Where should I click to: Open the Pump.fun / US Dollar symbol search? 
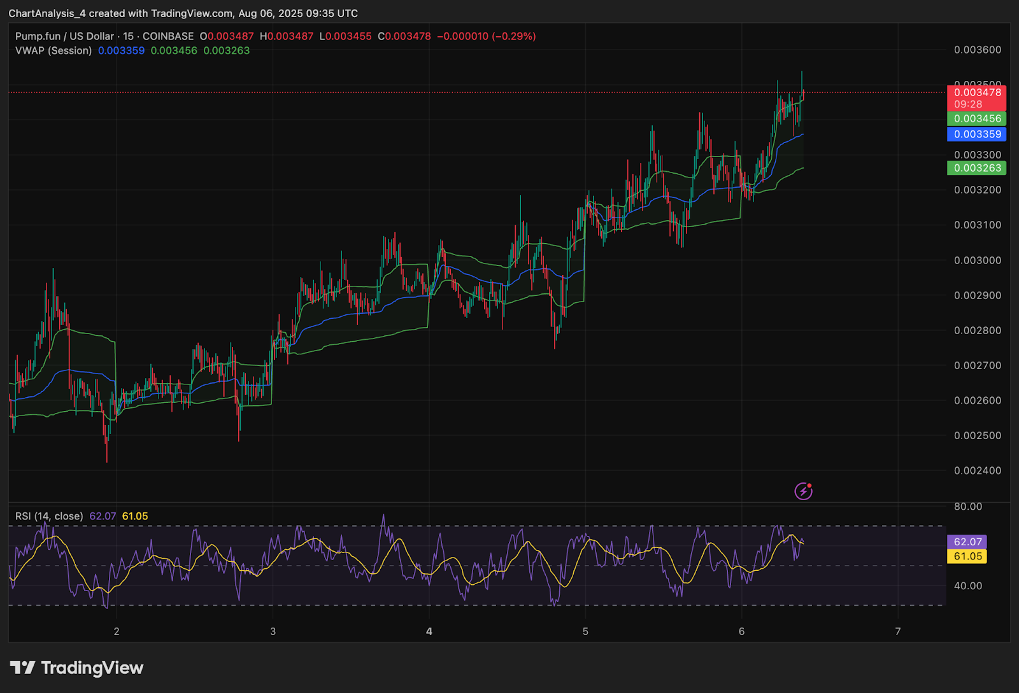click(64, 36)
